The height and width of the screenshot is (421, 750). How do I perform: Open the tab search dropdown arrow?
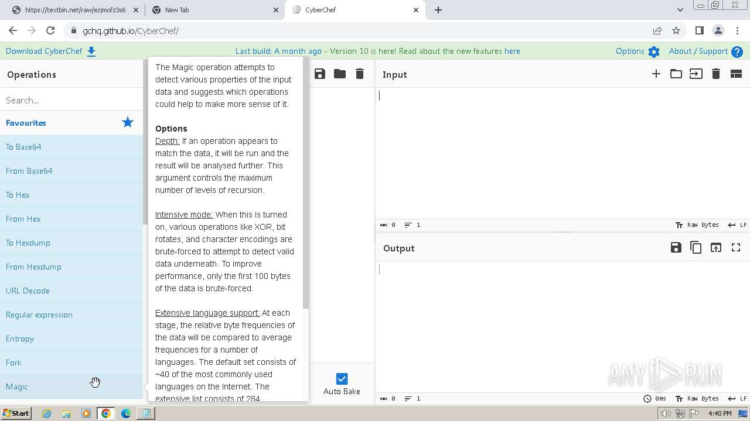point(680,10)
